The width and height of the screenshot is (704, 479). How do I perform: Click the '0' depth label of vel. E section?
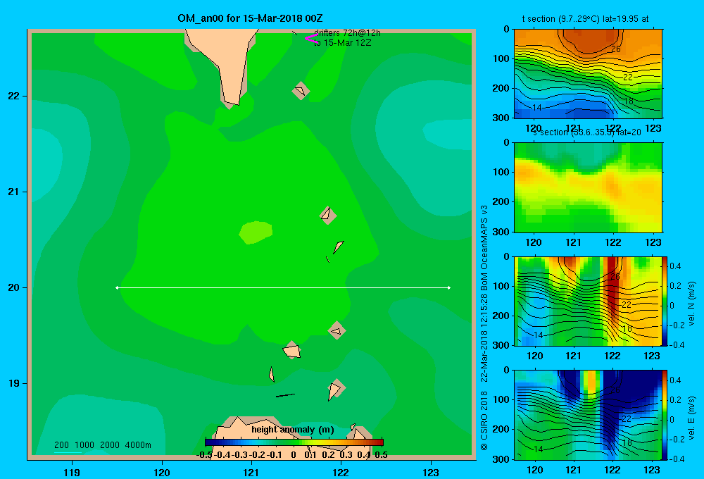pos(506,370)
